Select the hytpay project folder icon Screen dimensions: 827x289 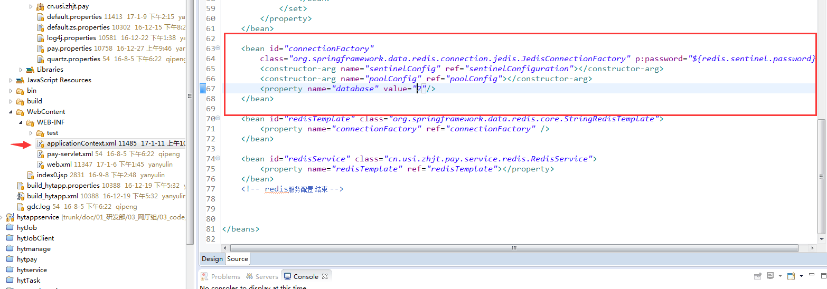(10, 259)
